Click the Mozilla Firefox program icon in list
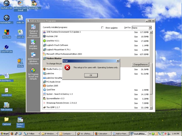This screenshot has height=136, width=182. (44, 69)
